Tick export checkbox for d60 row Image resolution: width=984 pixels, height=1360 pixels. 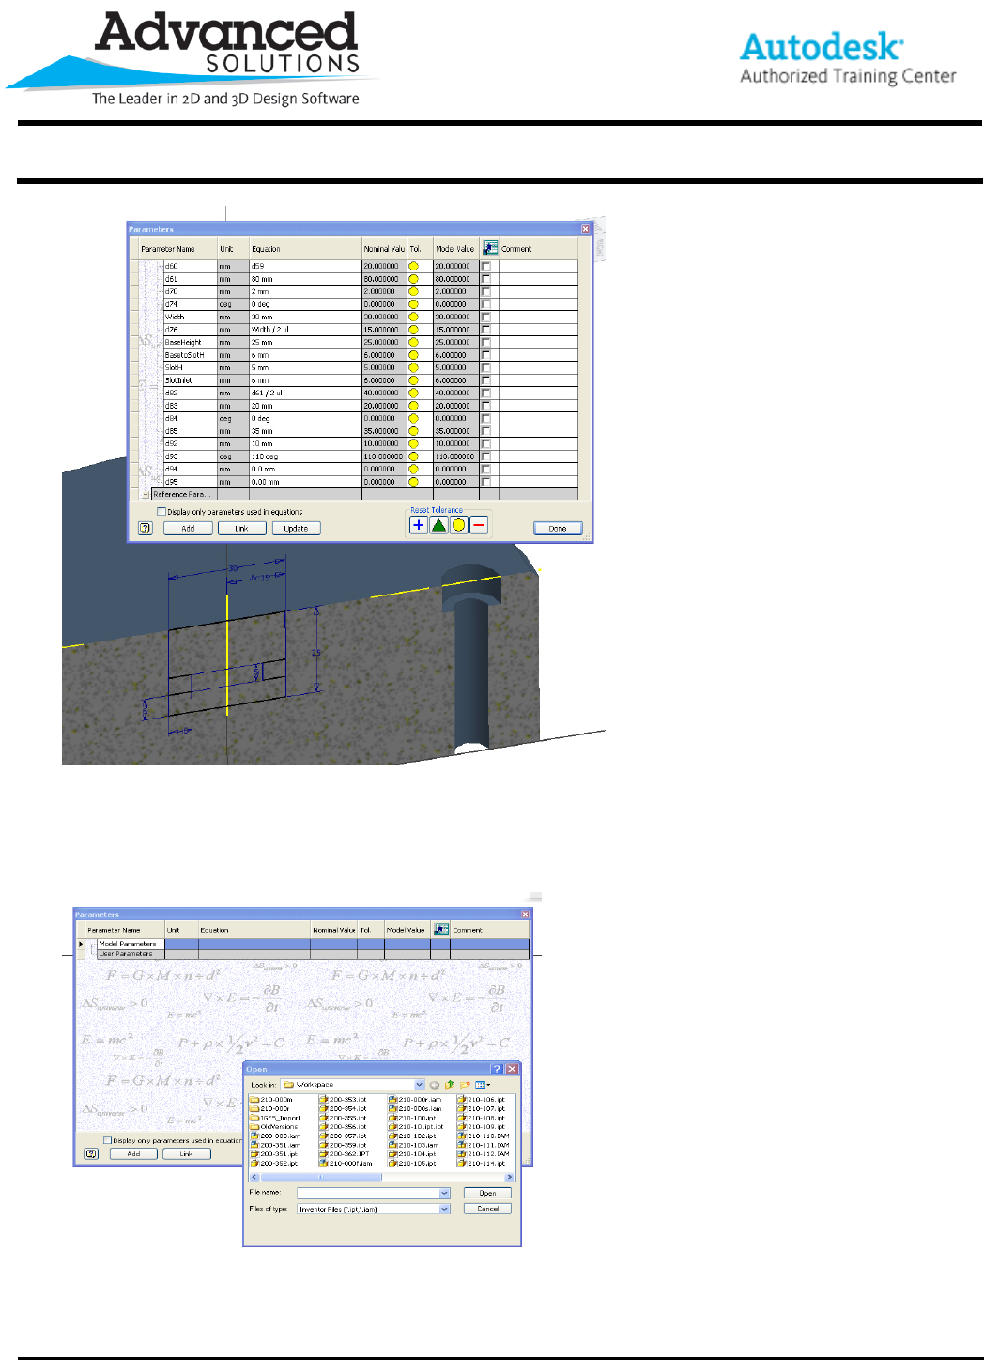point(485,267)
